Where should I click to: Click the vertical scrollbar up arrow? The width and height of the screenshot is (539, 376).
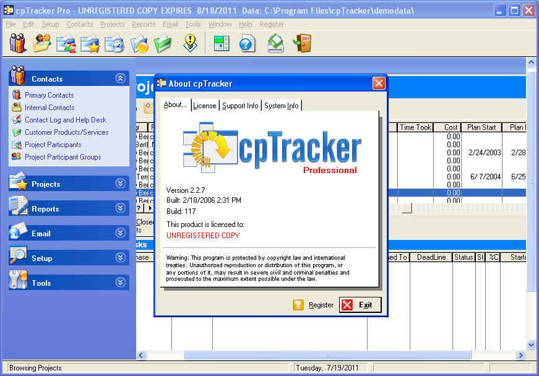point(531,62)
